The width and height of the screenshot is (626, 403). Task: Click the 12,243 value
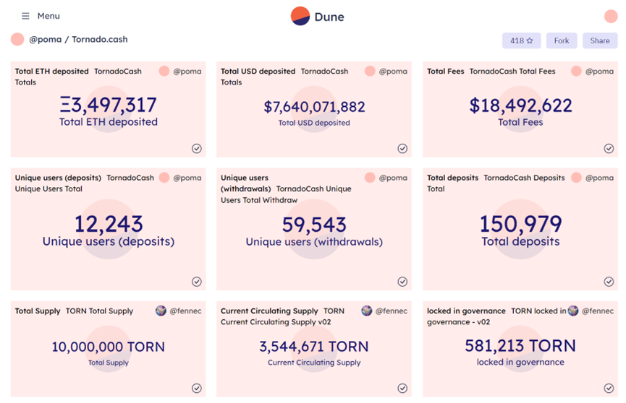109,224
